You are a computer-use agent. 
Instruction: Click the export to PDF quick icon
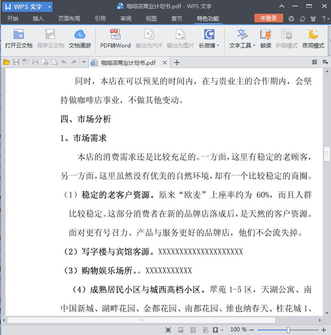(x=26, y=62)
